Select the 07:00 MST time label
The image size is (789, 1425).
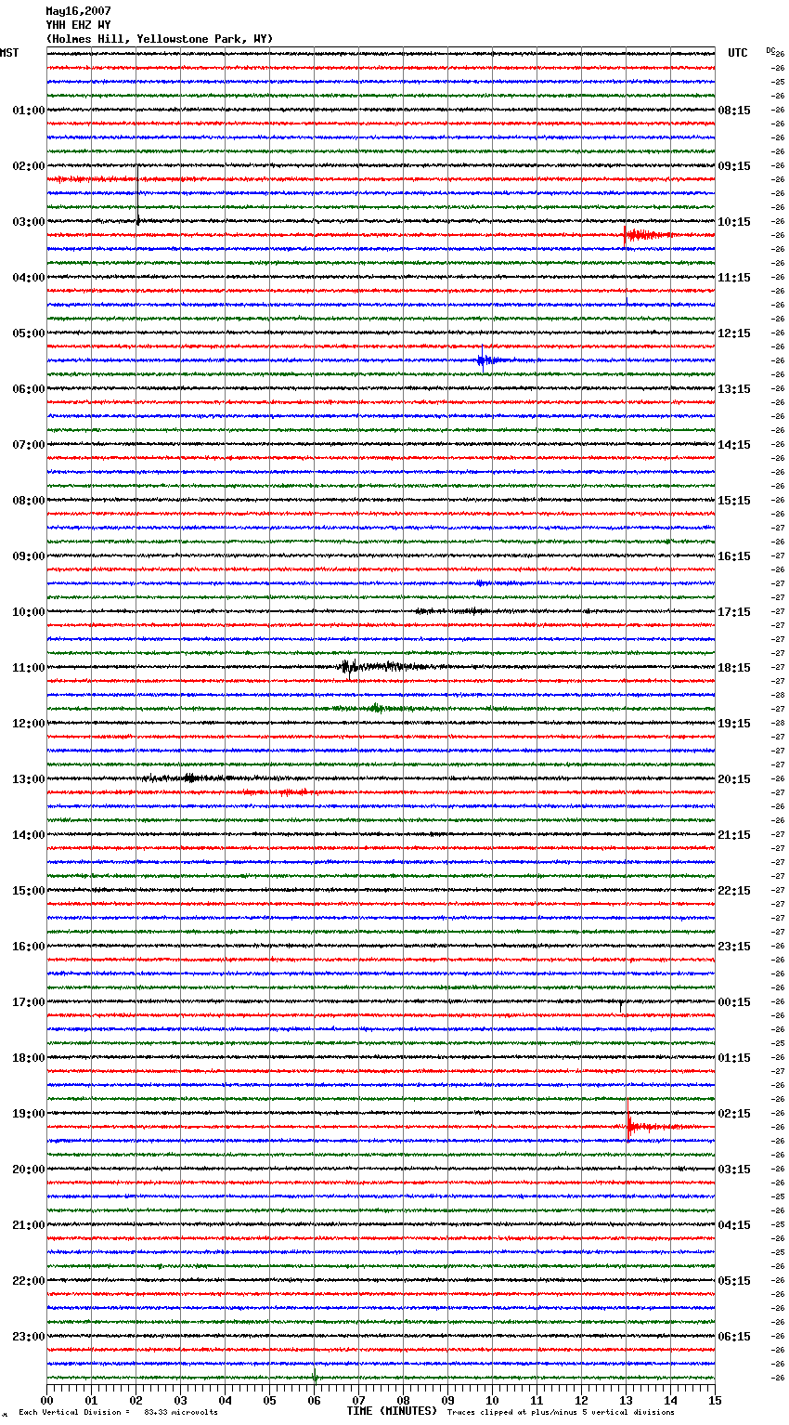click(28, 445)
